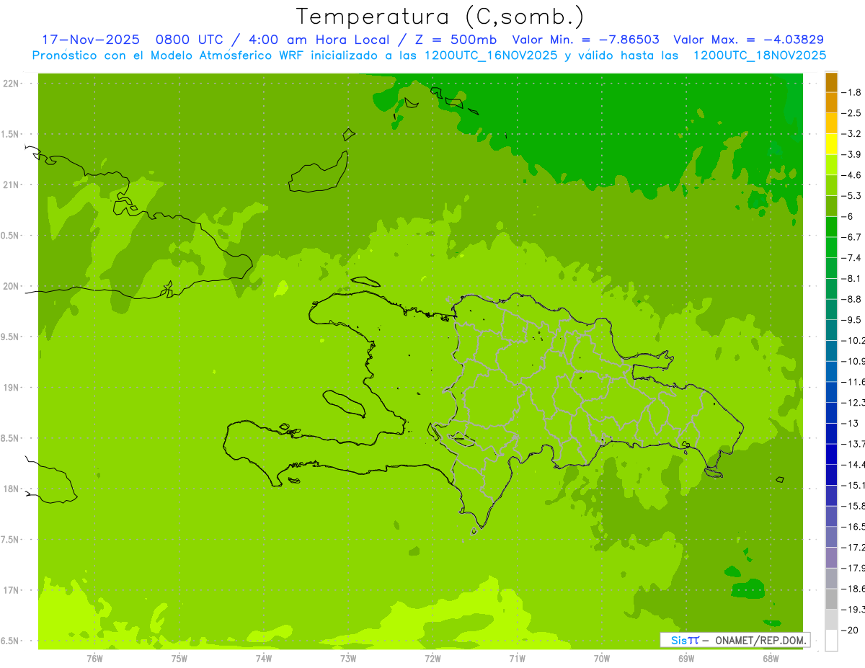Click the "76W" longitude label
Image resolution: width=865 pixels, height=668 pixels.
(x=94, y=658)
